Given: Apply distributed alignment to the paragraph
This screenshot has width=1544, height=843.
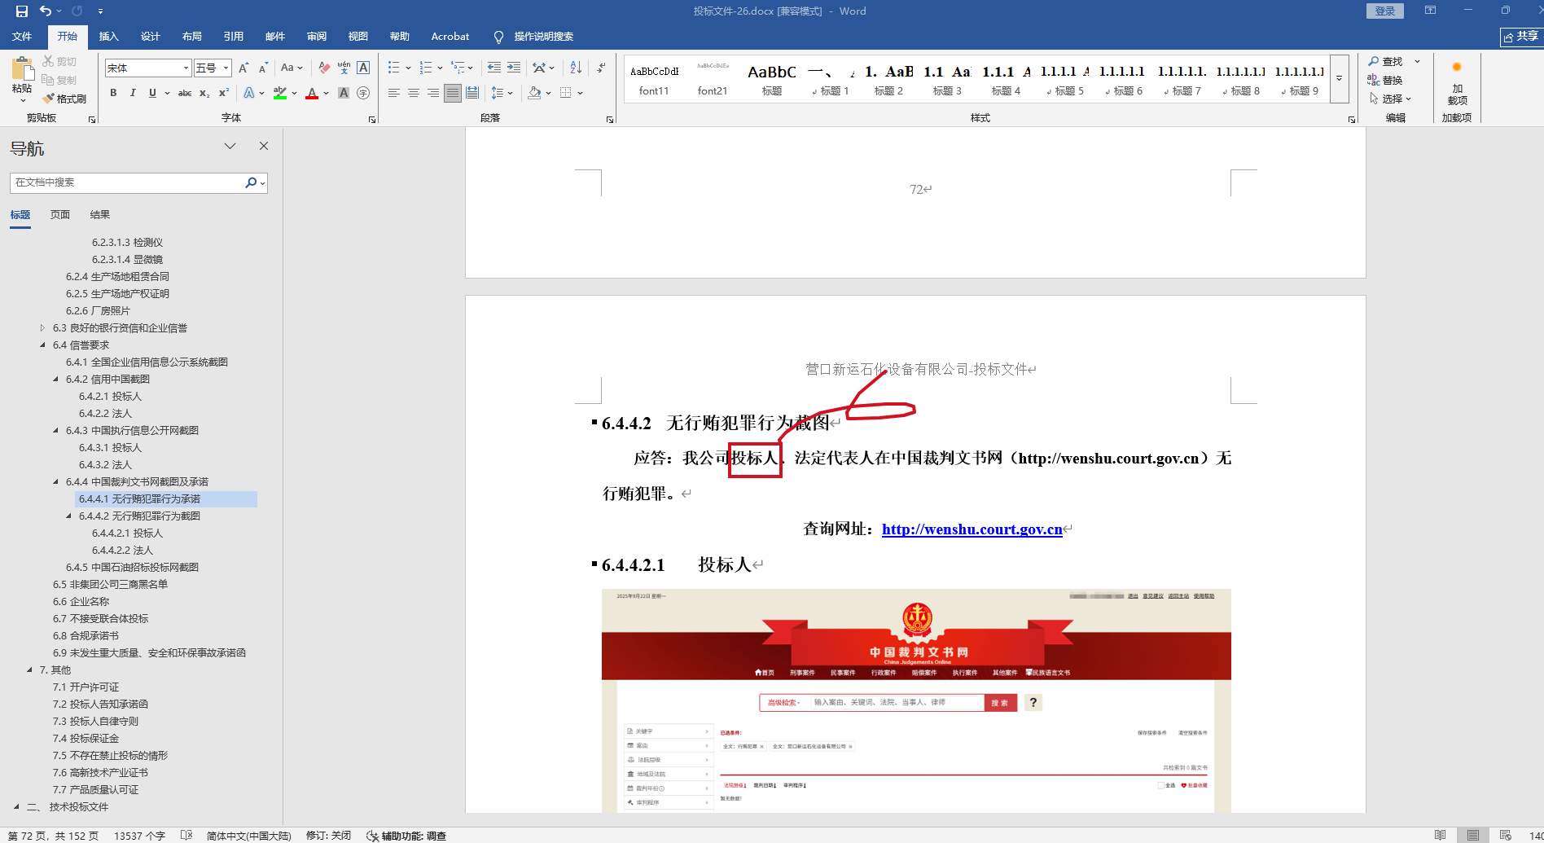Looking at the screenshot, I should 472,93.
